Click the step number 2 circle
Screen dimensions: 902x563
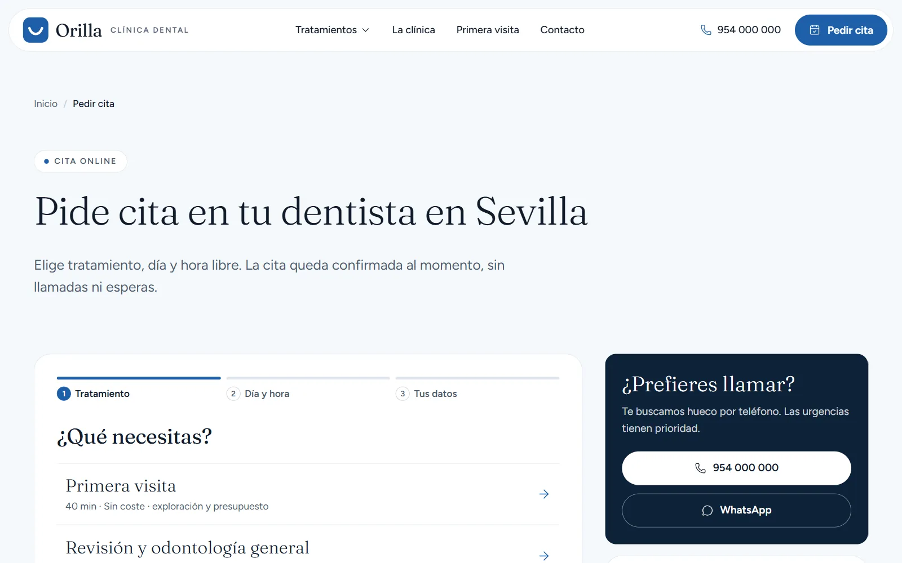(233, 394)
